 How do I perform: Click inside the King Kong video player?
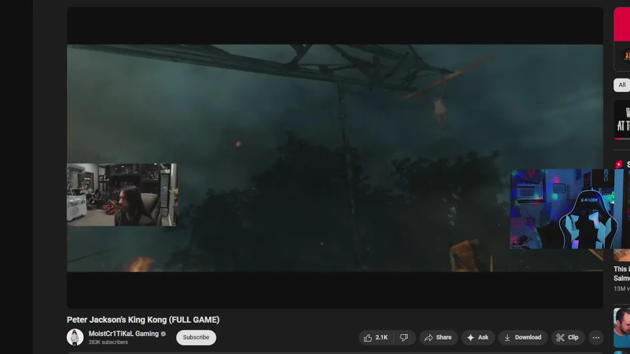[x=335, y=158]
